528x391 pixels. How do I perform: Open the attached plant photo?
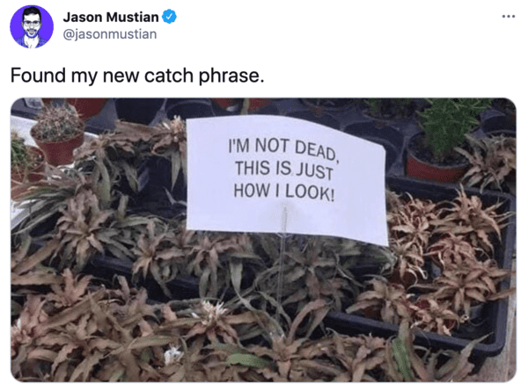coord(263,240)
